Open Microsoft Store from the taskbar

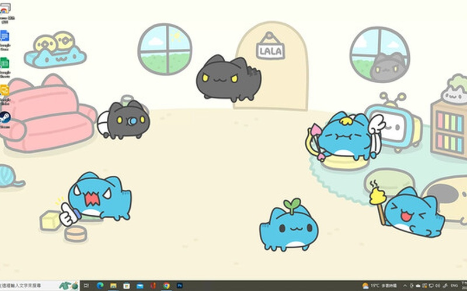coord(127,286)
